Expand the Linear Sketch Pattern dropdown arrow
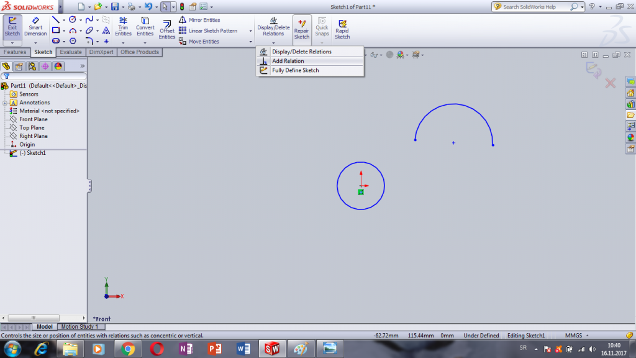 click(250, 31)
